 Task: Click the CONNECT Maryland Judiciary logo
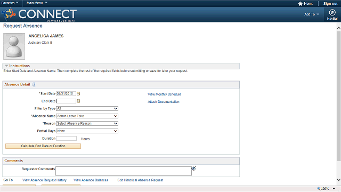pyautogui.click(x=39, y=14)
